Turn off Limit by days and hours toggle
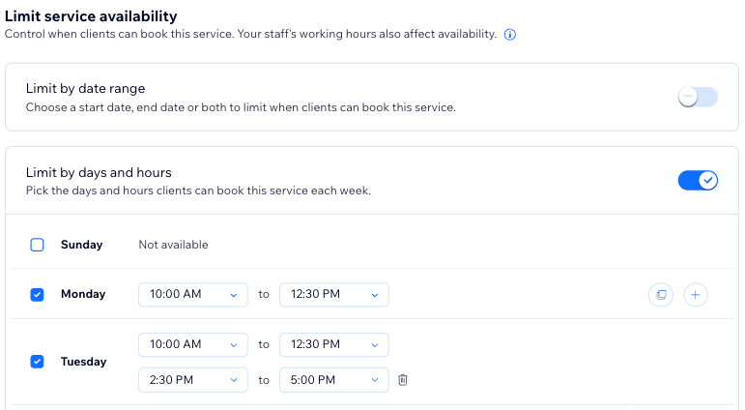 (x=698, y=180)
